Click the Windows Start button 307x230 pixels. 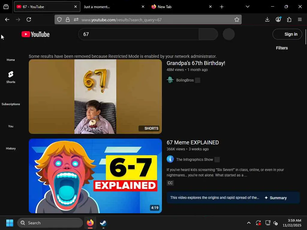point(10,223)
